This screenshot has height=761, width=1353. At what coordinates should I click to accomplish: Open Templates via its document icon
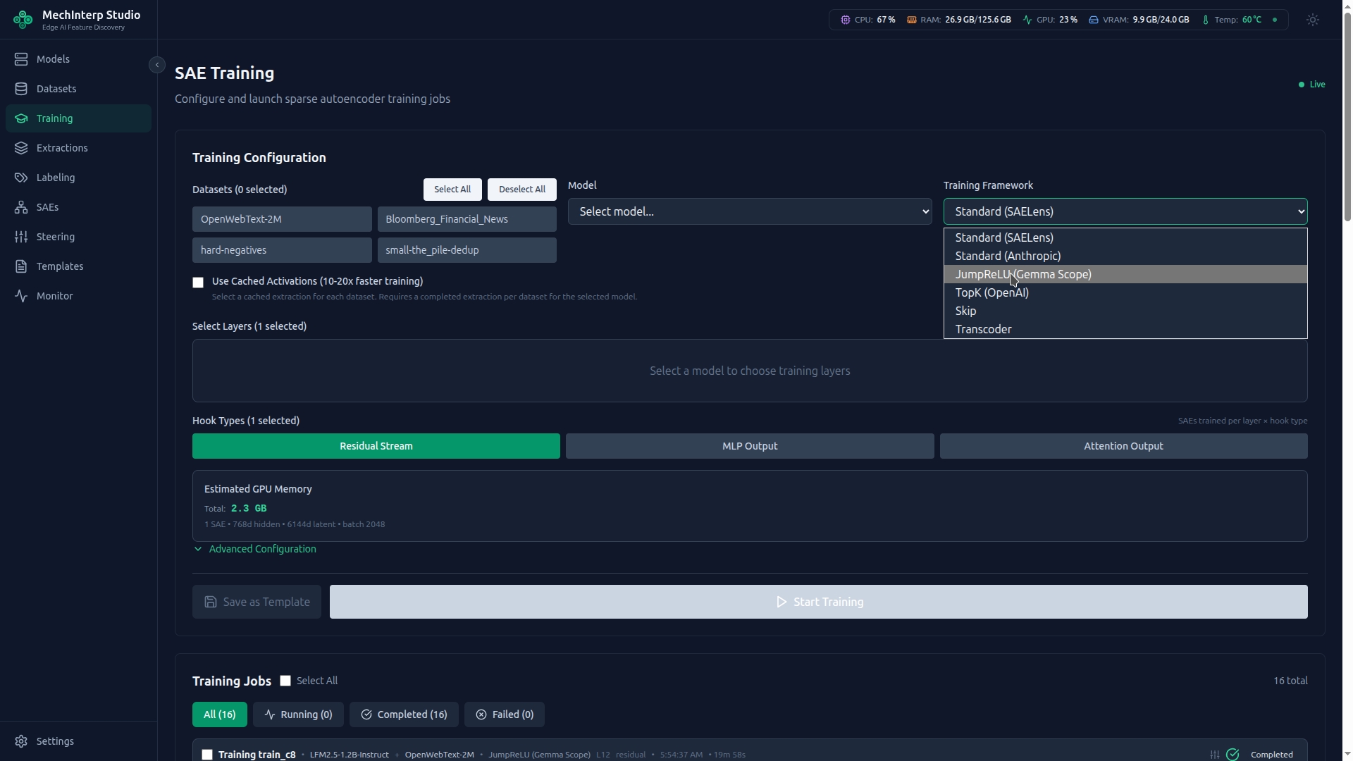pos(21,266)
